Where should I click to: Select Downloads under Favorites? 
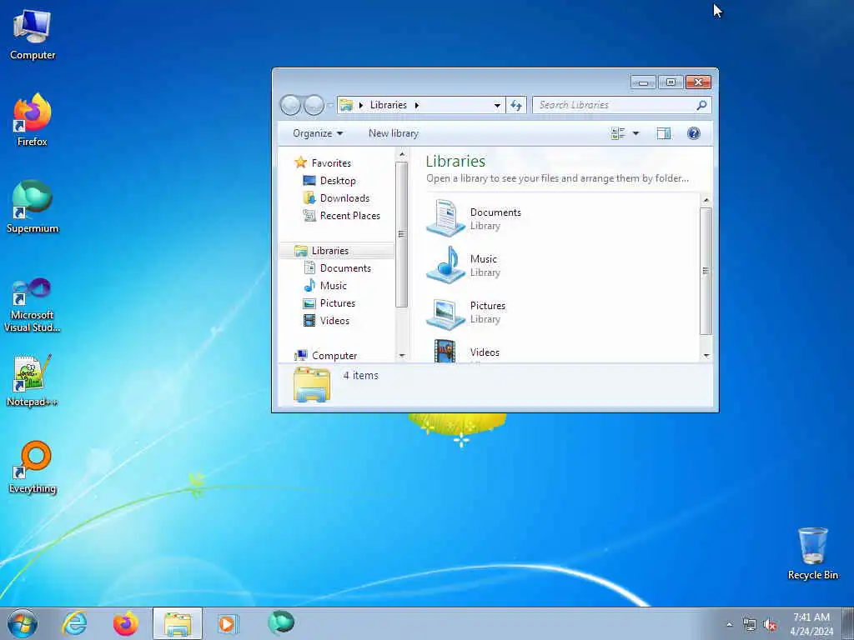point(336,198)
